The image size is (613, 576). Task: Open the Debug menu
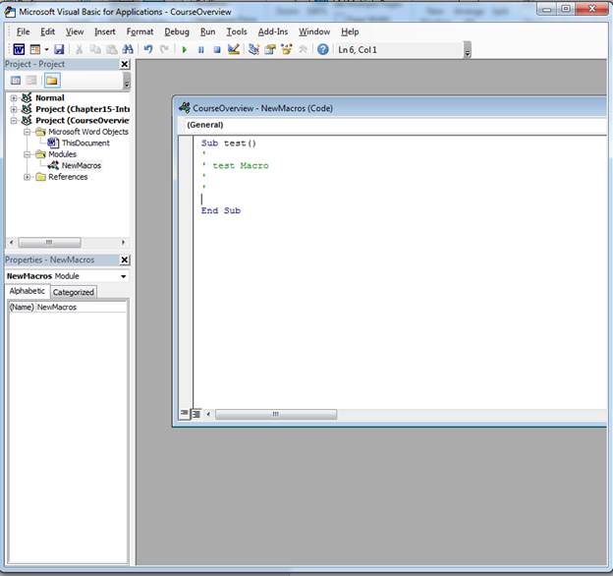(176, 31)
